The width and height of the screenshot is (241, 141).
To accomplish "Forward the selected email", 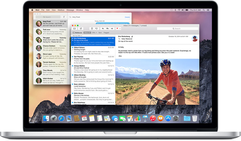I will coord(113,29).
